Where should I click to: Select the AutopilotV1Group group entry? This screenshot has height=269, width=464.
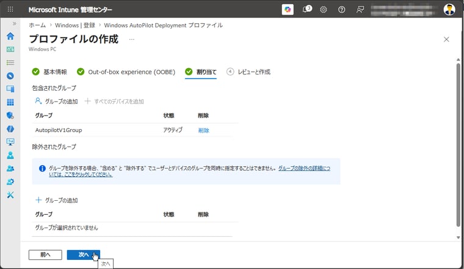point(59,130)
